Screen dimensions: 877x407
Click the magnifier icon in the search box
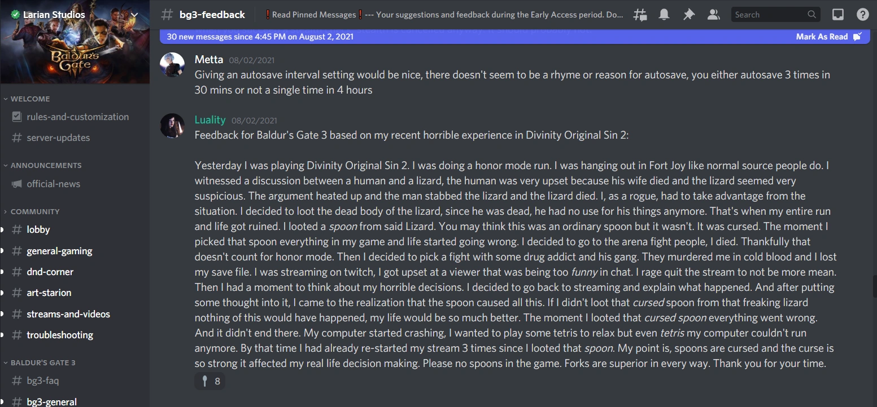pos(812,15)
